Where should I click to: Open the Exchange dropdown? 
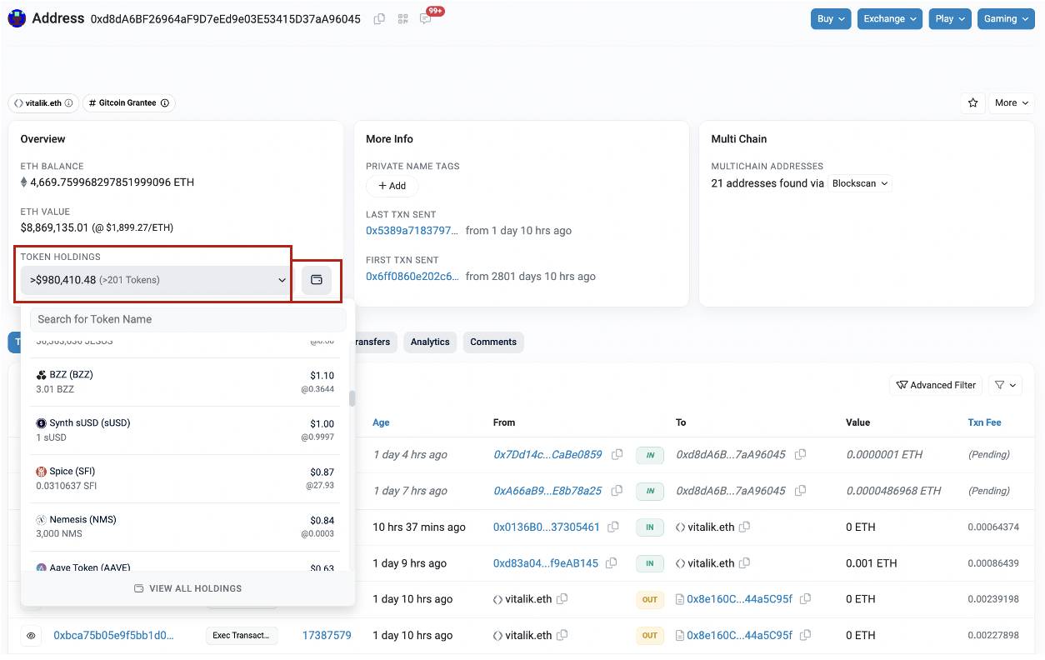coord(890,18)
